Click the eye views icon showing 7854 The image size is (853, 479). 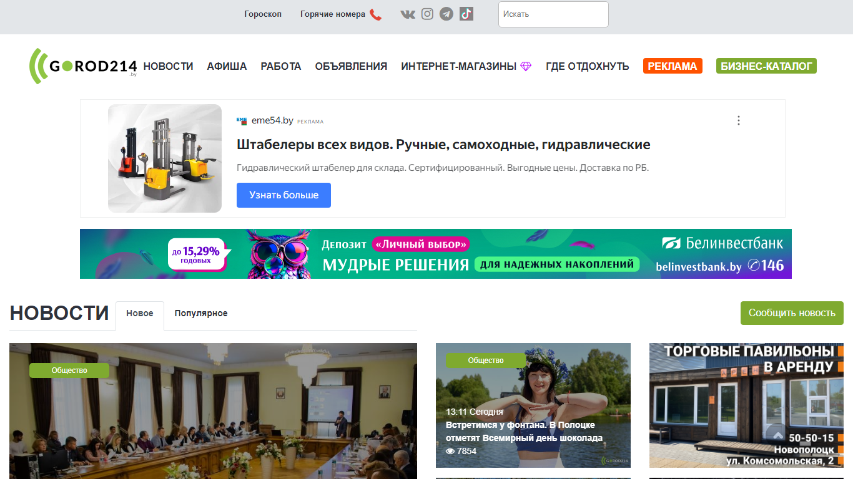[x=450, y=451]
